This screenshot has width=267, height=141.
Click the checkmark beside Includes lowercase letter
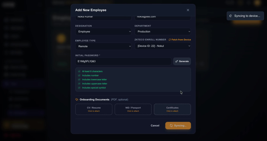click(x=79, y=79)
